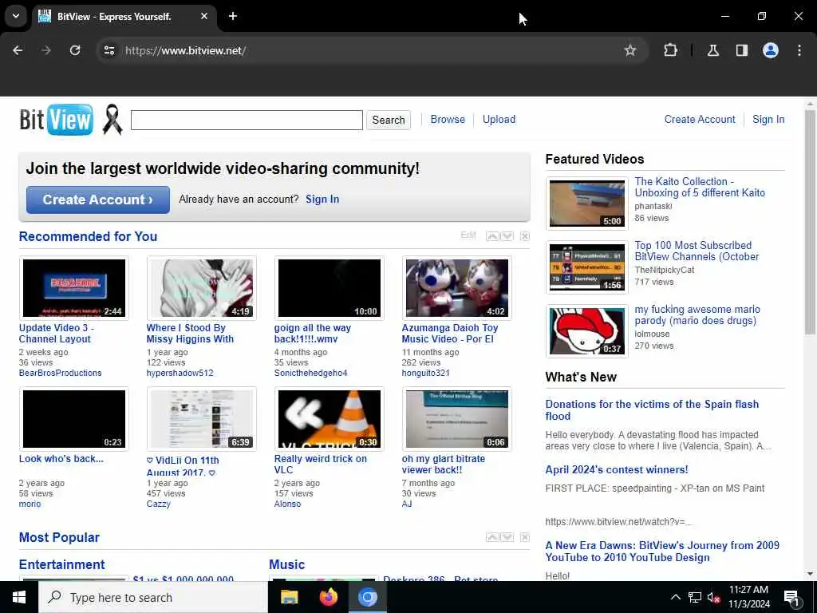Visit hypershadow512 channel link
817x613 pixels.
pyautogui.click(x=180, y=373)
